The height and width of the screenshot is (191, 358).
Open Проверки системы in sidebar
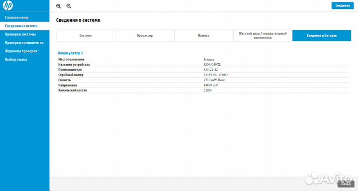(x=20, y=34)
